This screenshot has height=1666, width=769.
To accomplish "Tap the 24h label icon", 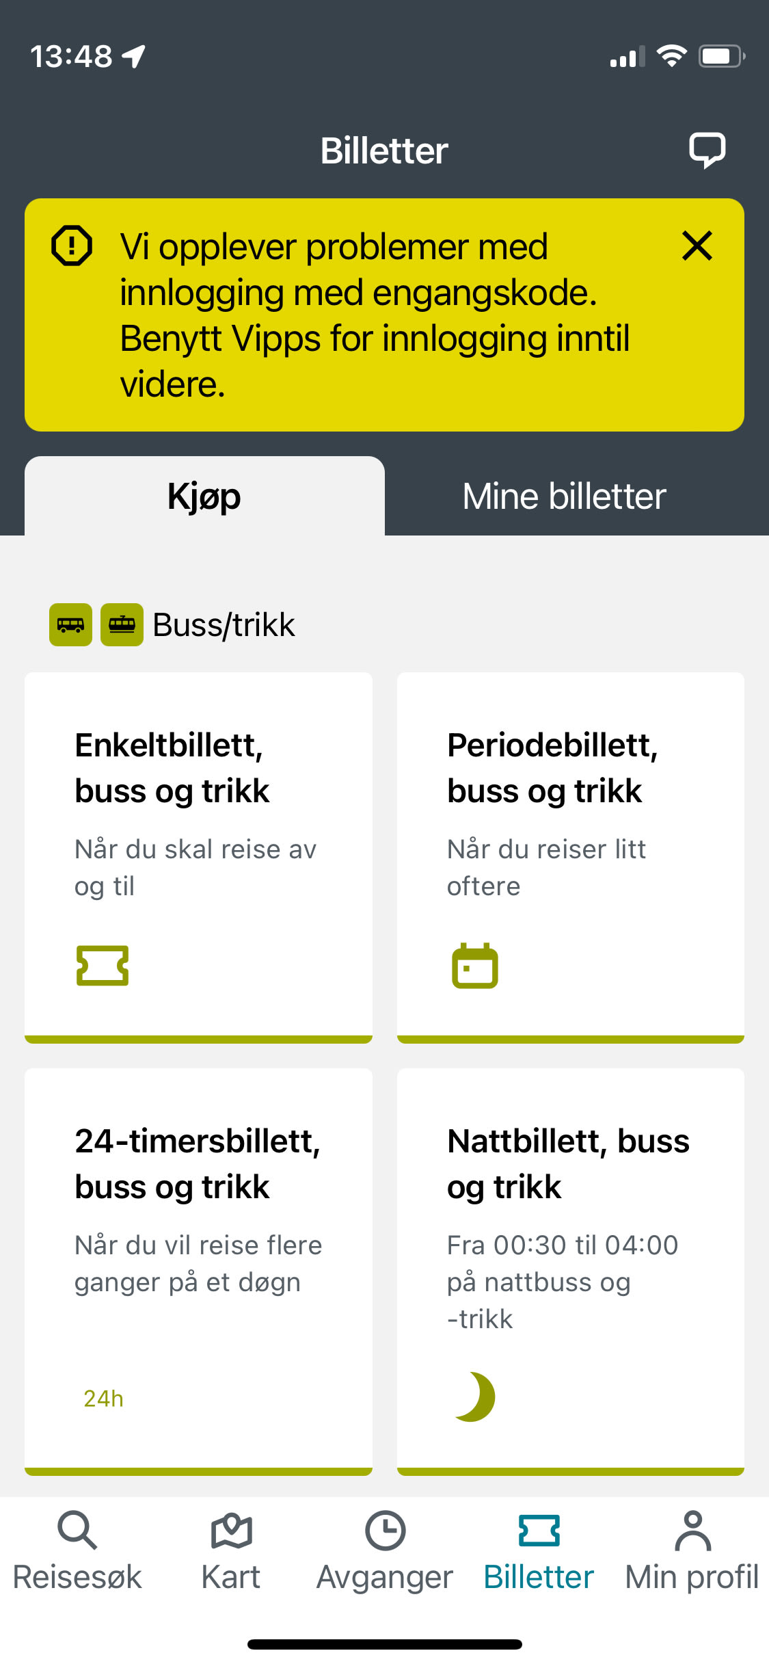I will [x=103, y=1399].
